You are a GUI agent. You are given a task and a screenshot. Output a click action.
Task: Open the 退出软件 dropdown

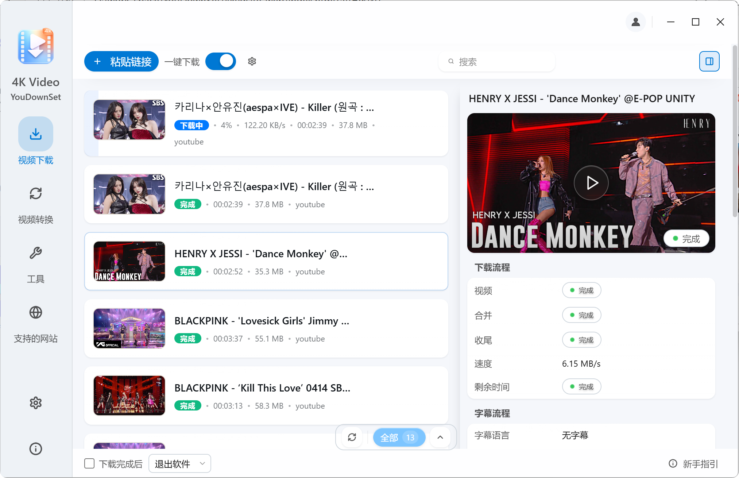179,463
